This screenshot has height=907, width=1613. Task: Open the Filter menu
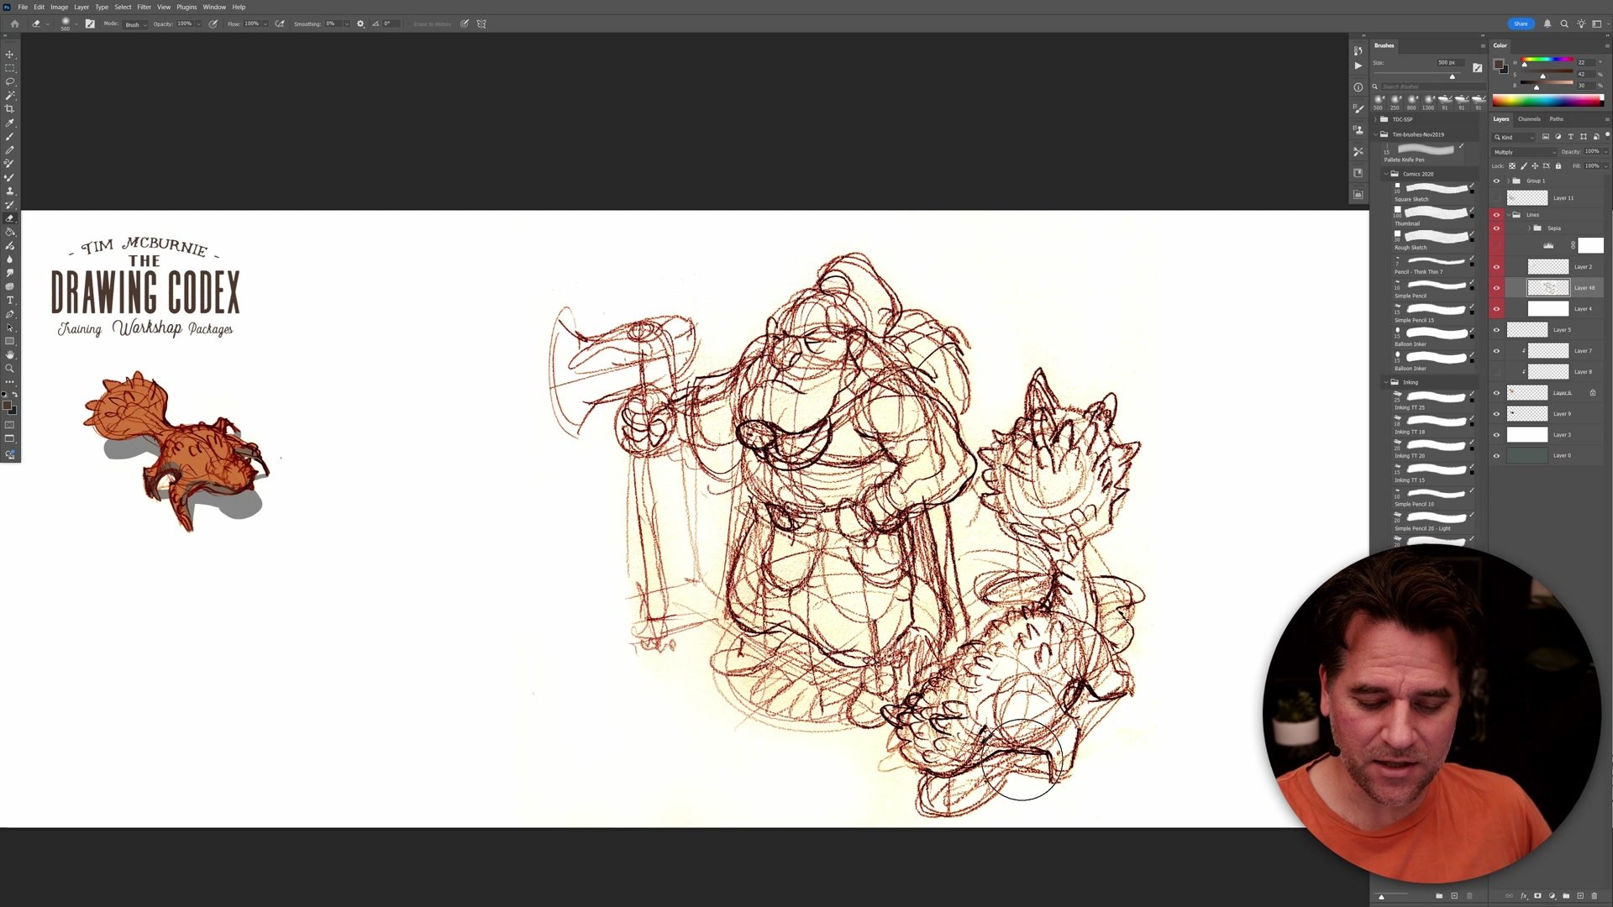pos(144,7)
